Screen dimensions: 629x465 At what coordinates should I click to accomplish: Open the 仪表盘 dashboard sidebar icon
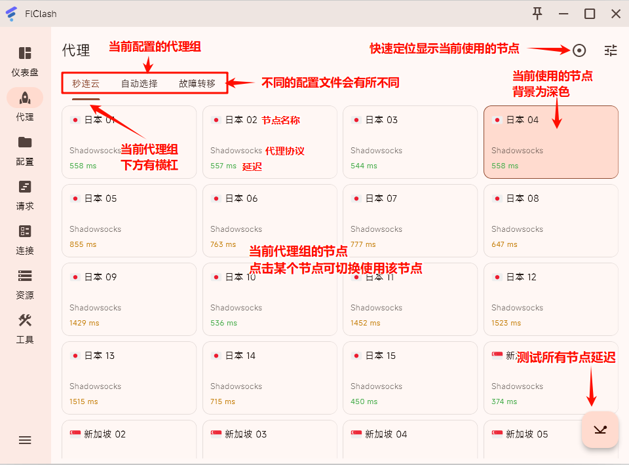[25, 53]
